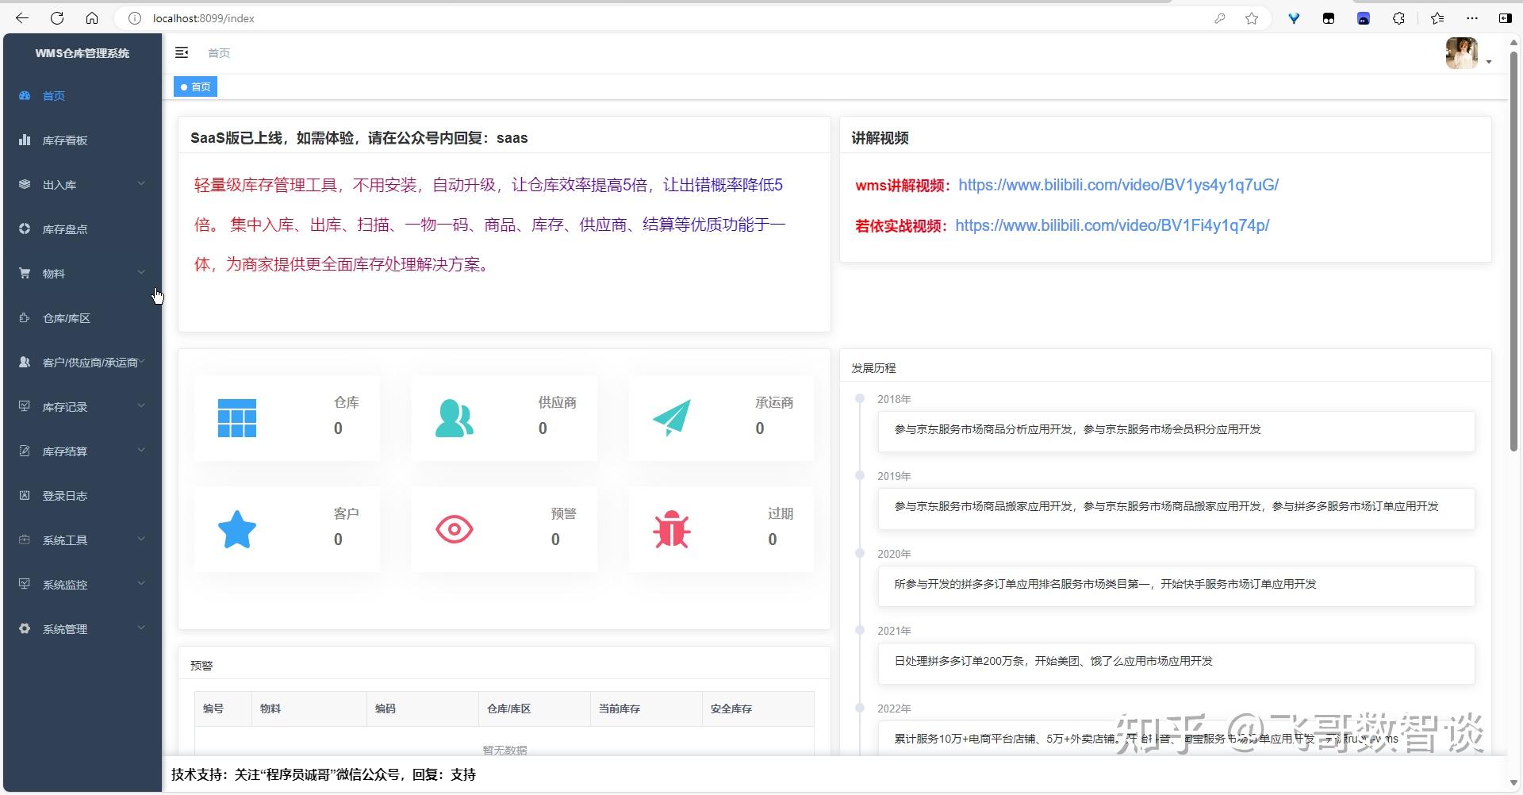This screenshot has width=1523, height=795.
Task: Click the user avatar thumbnail
Action: coord(1461,53)
